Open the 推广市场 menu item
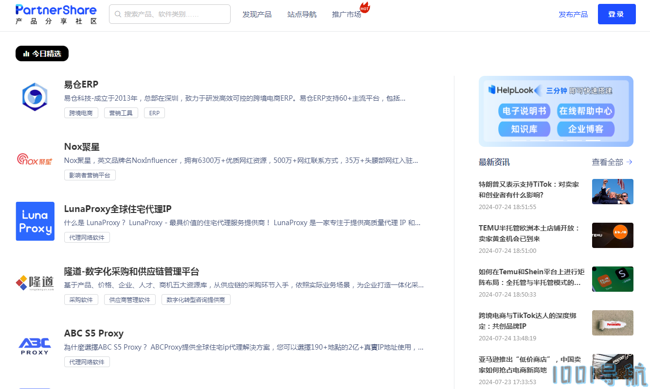Image resolution: width=650 pixels, height=389 pixels. (x=346, y=14)
